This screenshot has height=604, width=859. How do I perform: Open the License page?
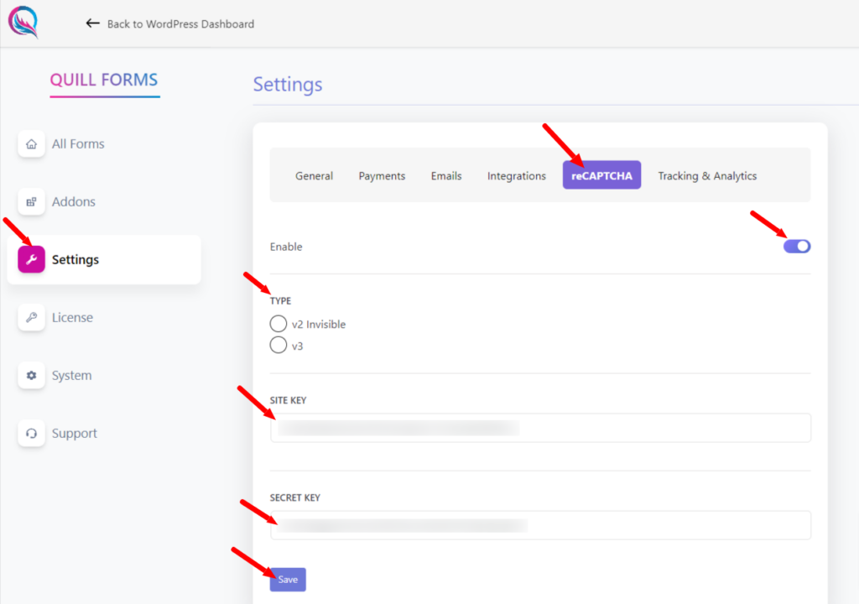coord(72,317)
